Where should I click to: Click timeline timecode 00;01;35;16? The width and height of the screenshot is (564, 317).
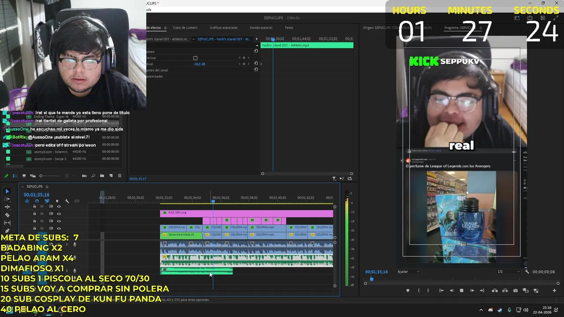point(37,195)
